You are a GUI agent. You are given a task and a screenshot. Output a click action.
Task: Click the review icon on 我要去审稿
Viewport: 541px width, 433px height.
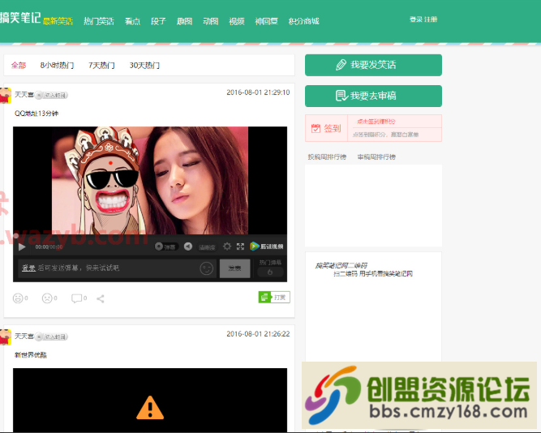[x=341, y=96]
